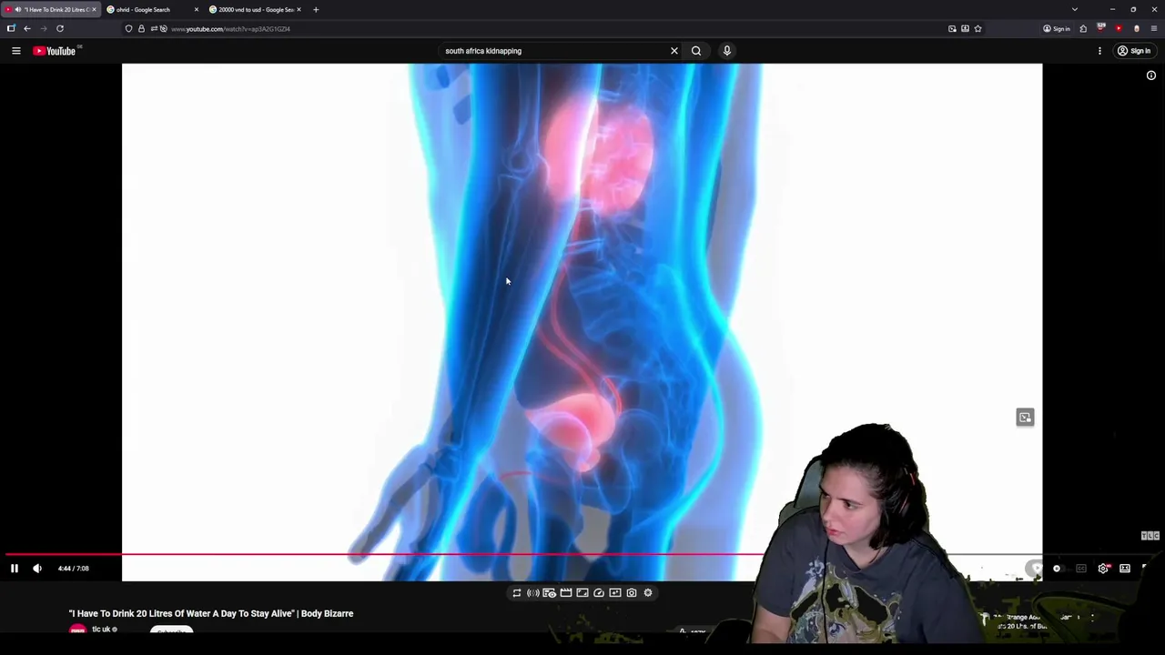Screen dimensions: 1165x655
Task: Toggle autoplay switch in player controls
Action: 1057,569
